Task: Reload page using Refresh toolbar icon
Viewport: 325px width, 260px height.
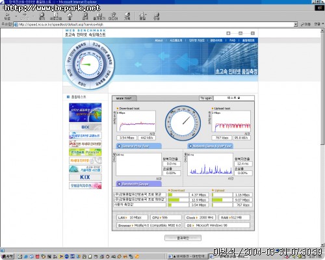Action: 56,16
